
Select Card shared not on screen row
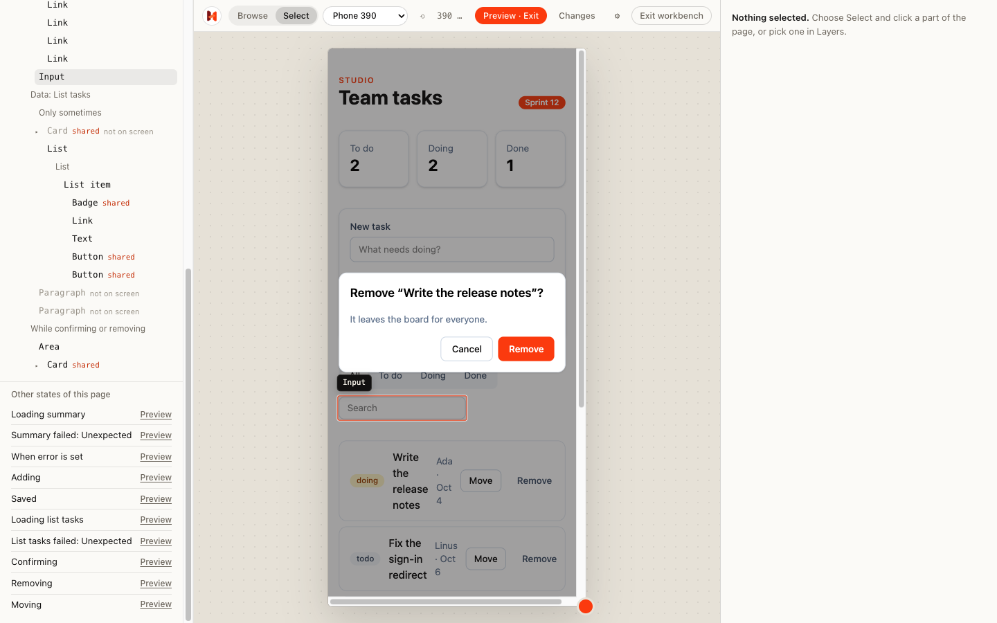pyautogui.click(x=100, y=131)
